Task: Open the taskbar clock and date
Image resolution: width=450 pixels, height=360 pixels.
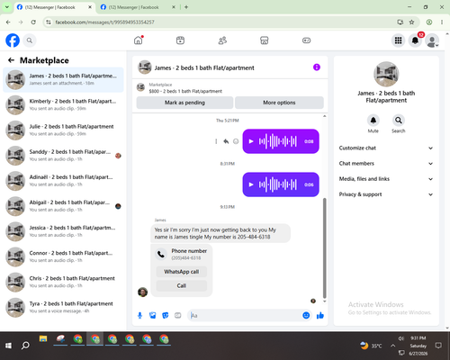Action: click(418, 346)
